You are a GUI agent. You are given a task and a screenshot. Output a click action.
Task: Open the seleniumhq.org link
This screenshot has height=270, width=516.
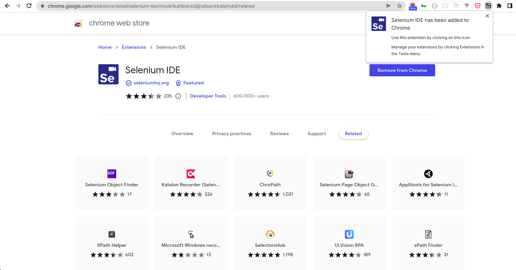click(151, 83)
